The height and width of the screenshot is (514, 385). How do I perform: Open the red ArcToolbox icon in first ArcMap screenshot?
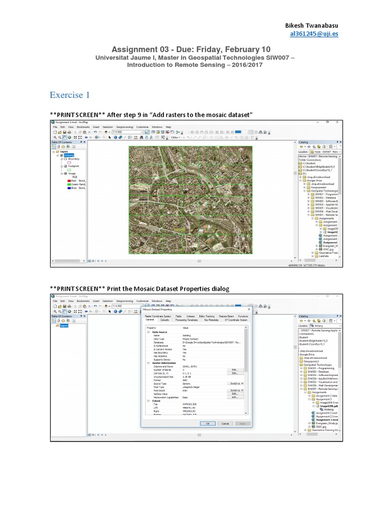click(x=167, y=132)
